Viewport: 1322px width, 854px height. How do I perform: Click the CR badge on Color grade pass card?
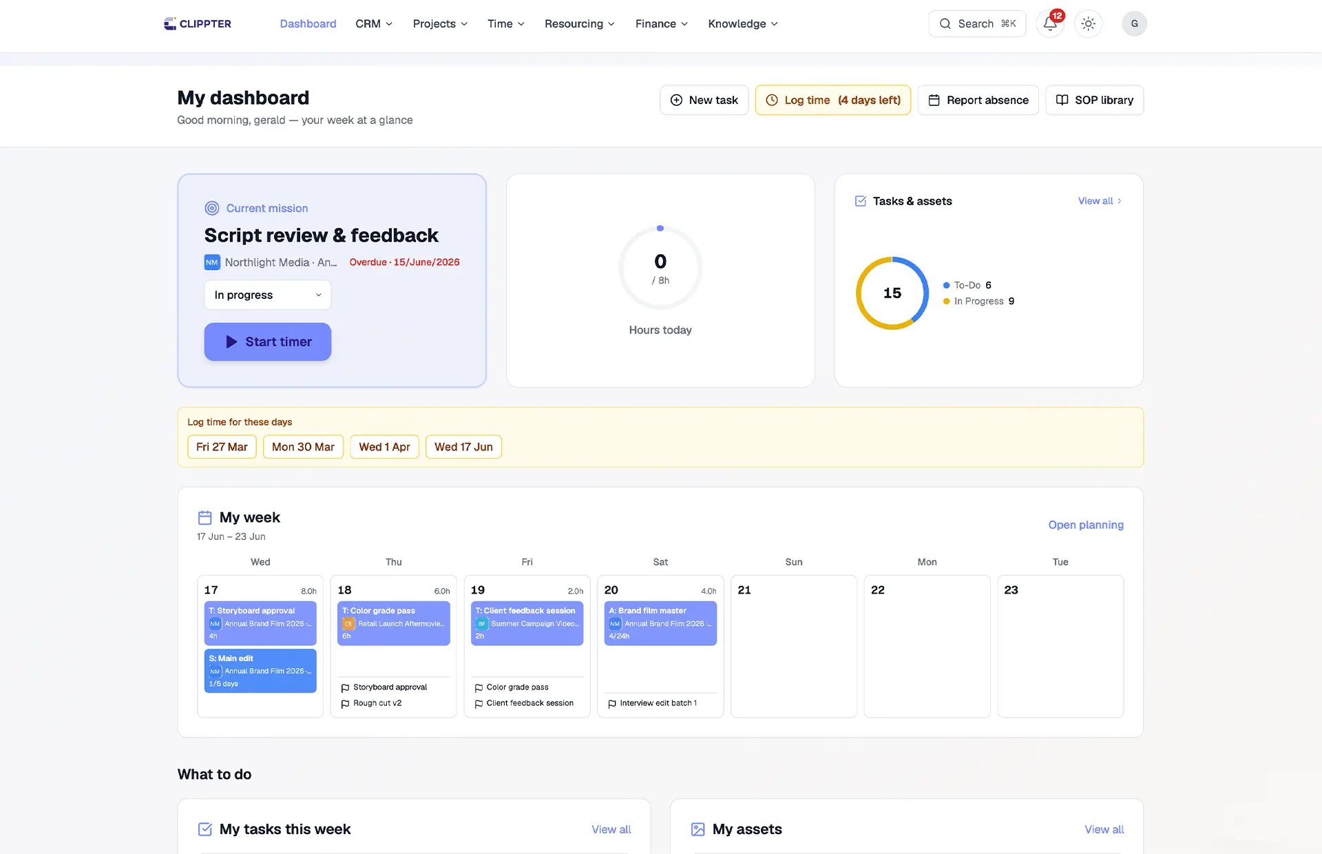click(x=348, y=624)
